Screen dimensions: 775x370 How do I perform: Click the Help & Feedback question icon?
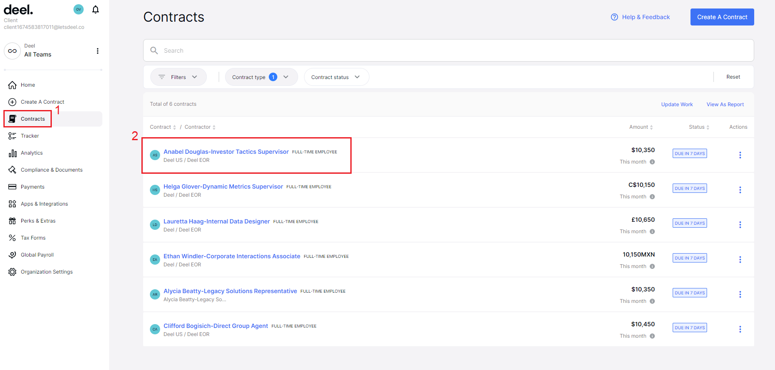pos(614,17)
